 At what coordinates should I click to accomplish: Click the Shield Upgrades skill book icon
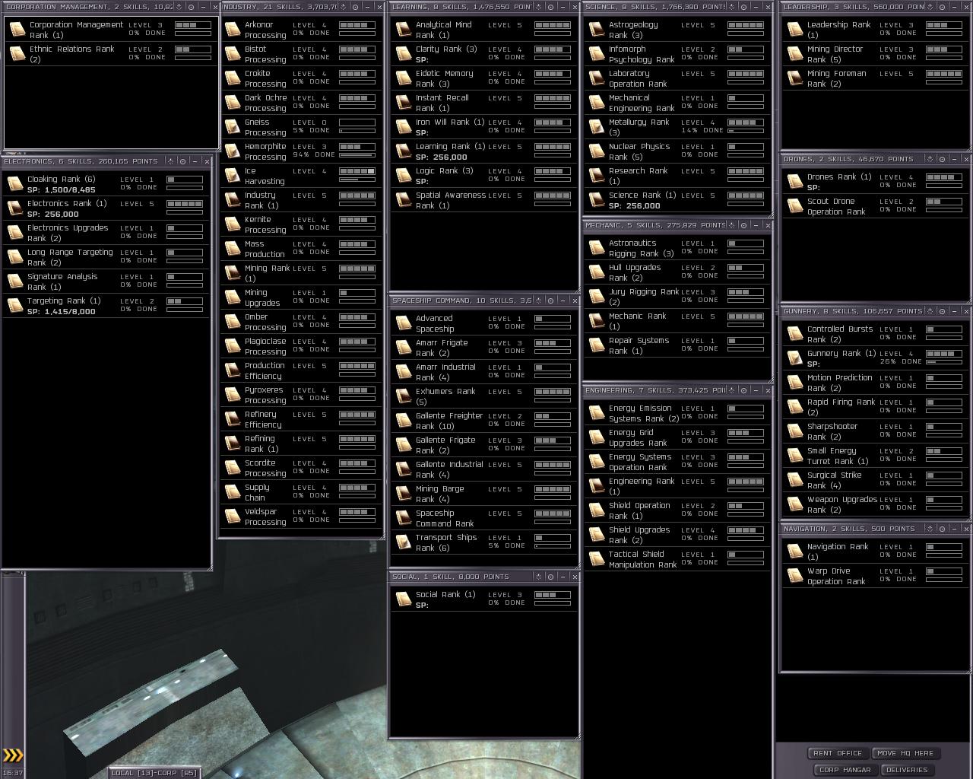[x=597, y=535]
